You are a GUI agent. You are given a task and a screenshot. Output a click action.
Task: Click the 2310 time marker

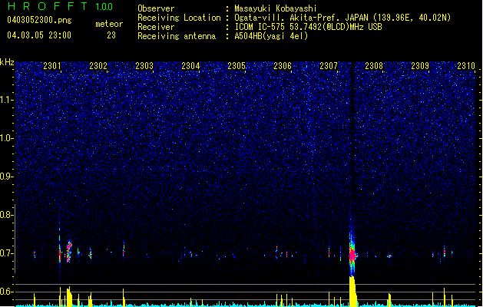point(466,66)
